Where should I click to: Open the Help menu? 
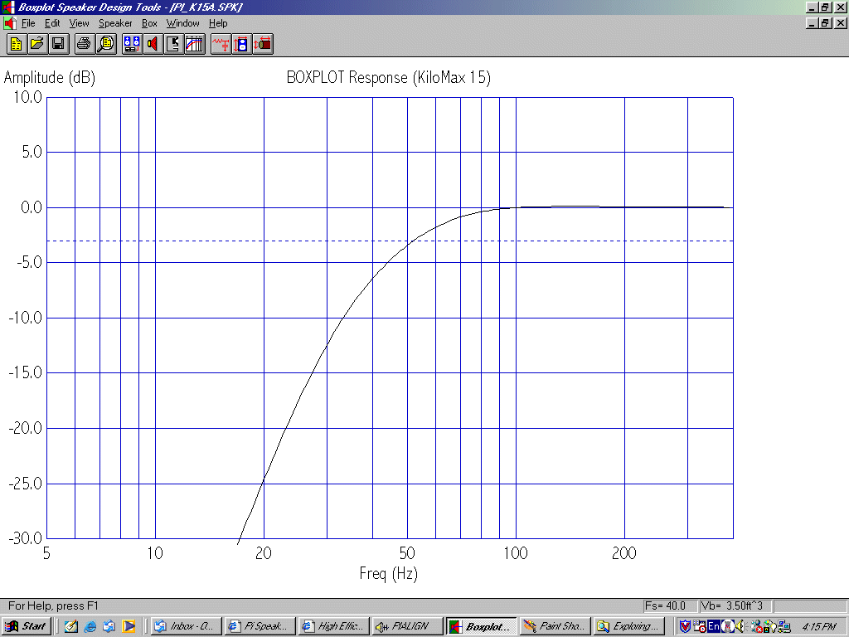click(x=218, y=23)
